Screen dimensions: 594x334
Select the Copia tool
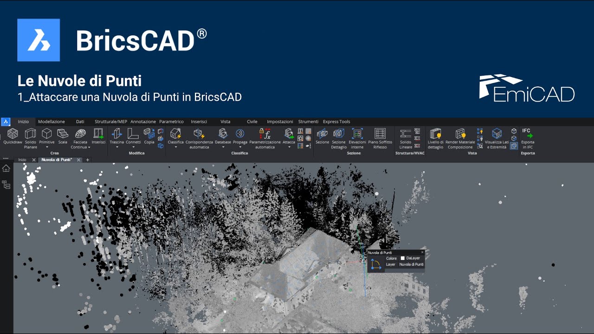pyautogui.click(x=149, y=137)
